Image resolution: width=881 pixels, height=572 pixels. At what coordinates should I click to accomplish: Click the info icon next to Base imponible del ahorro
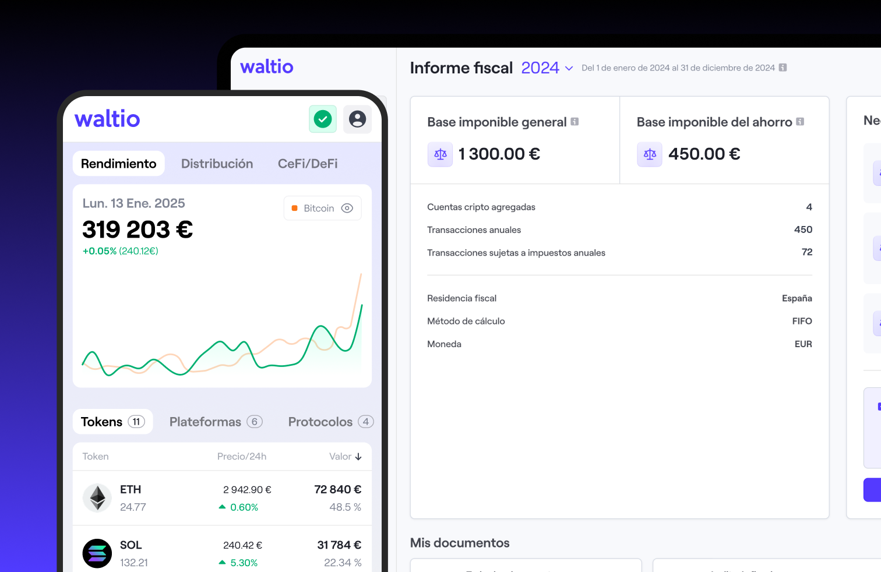pos(800,121)
